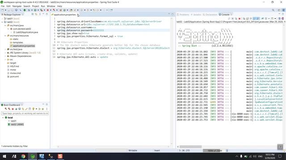Open the orange S app in taskbar

[x=60, y=156]
